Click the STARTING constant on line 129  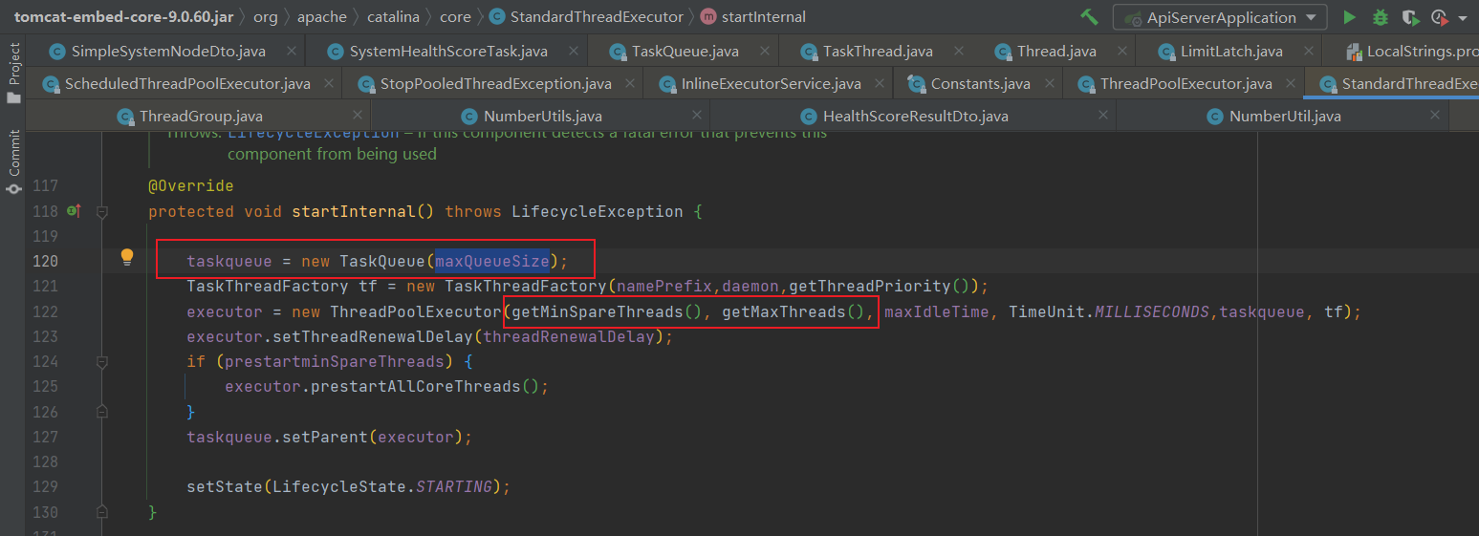(x=454, y=486)
